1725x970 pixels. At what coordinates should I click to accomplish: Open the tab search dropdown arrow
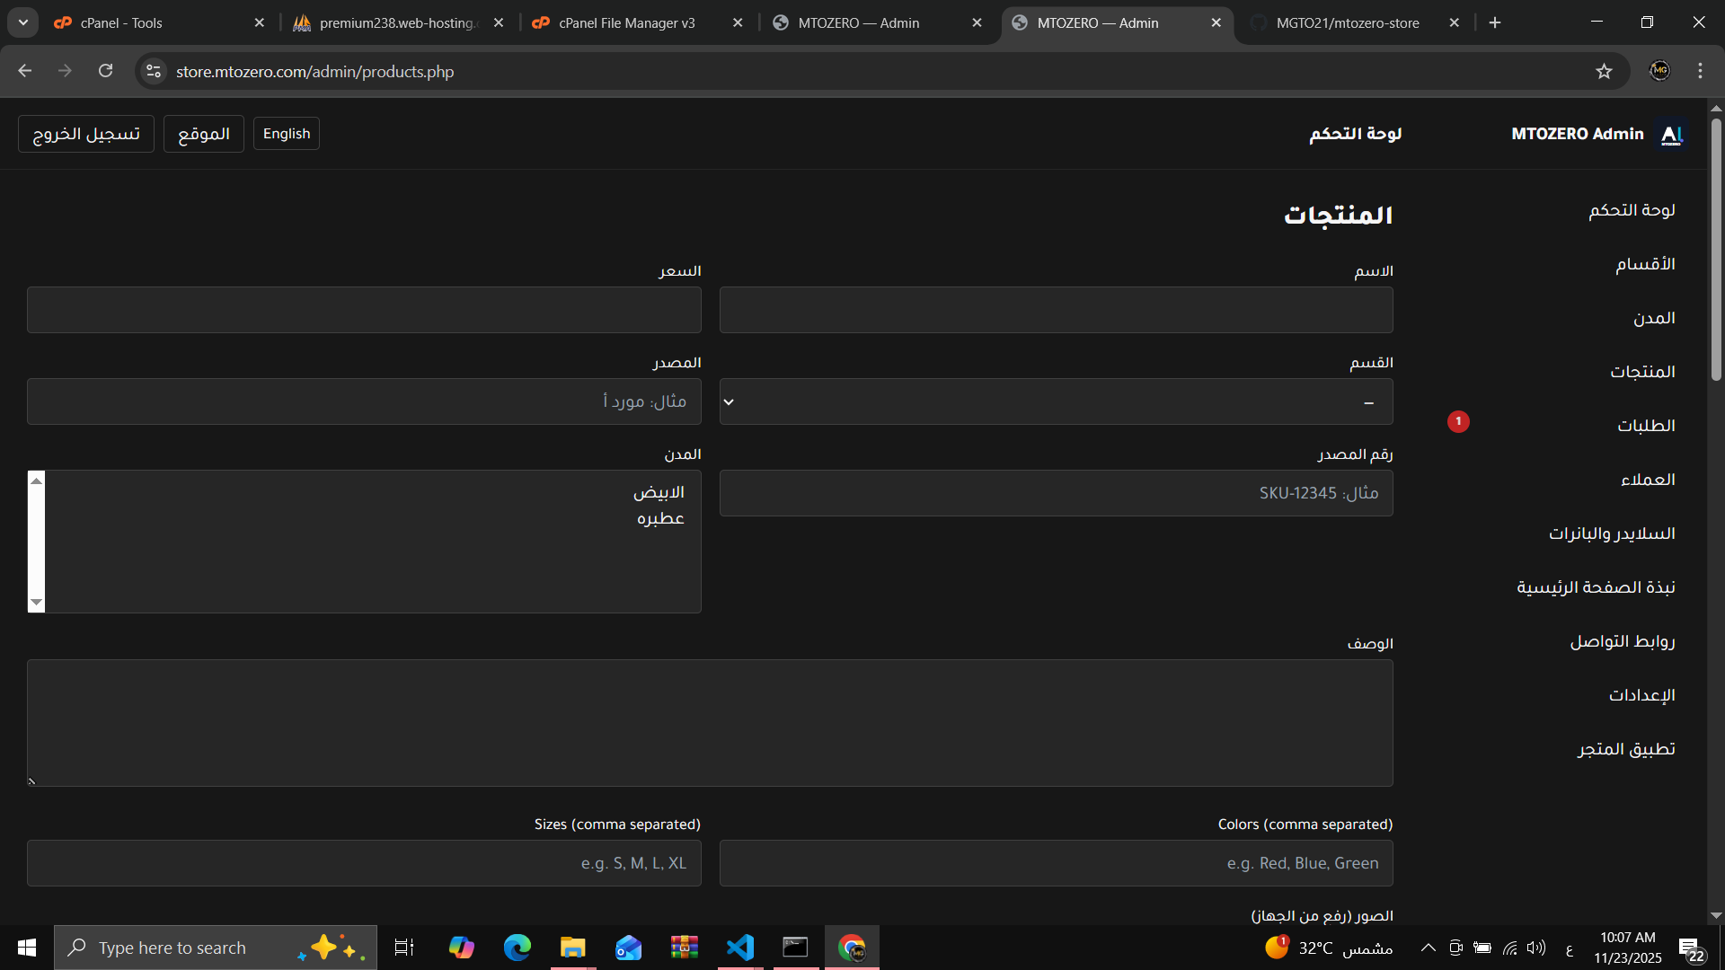(23, 22)
